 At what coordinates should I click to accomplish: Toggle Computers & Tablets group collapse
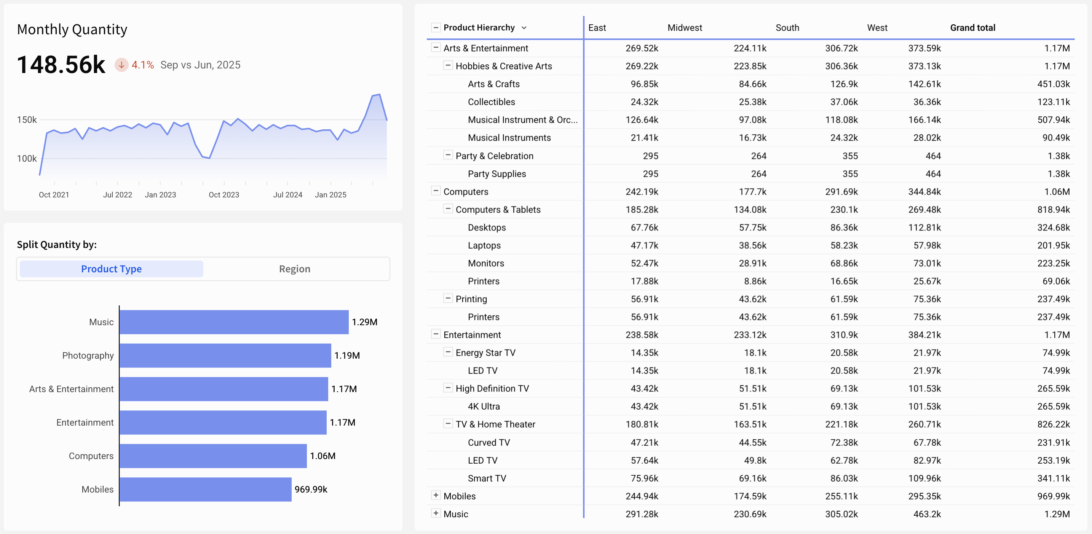tap(448, 209)
